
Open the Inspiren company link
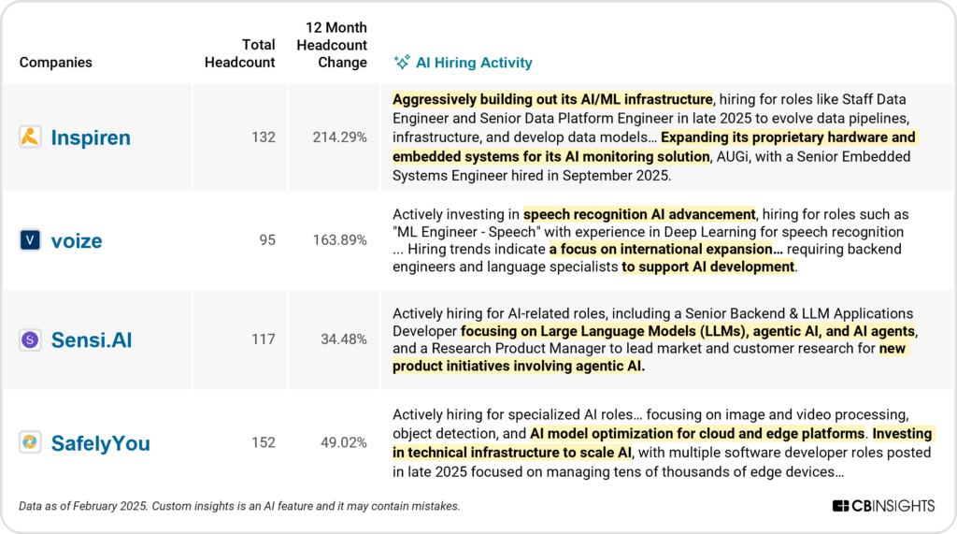tap(91, 137)
